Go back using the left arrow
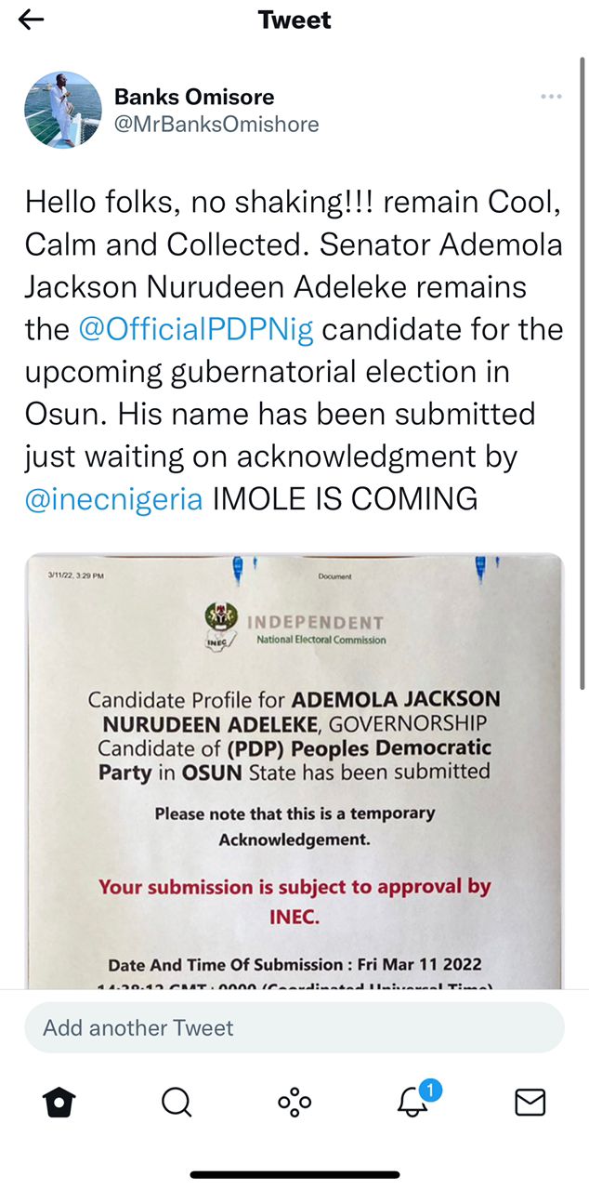 [x=32, y=20]
